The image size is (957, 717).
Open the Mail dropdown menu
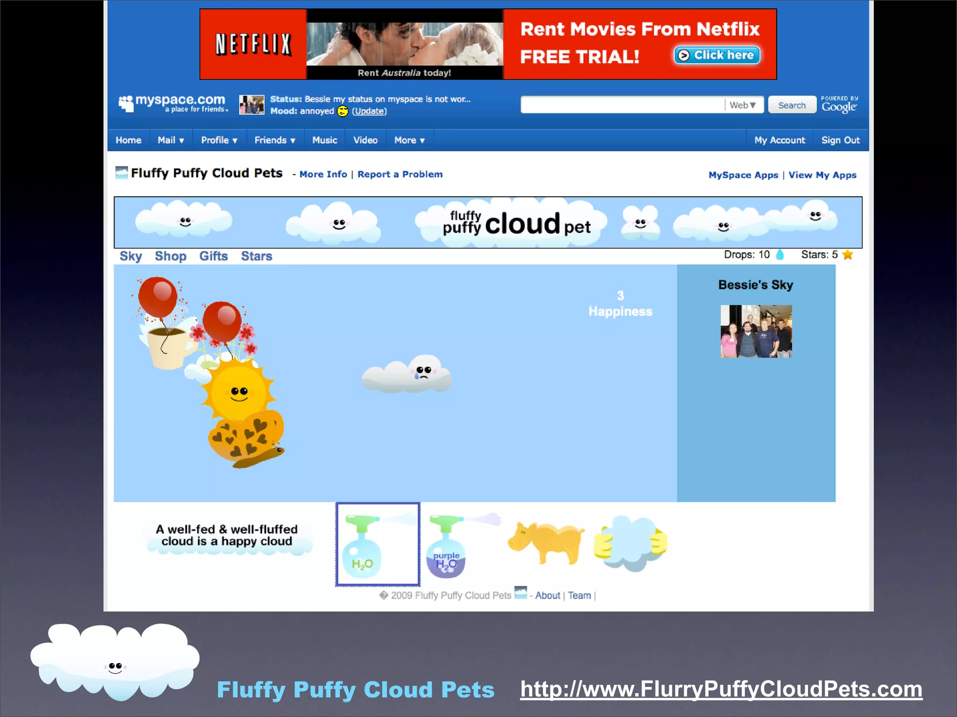pos(171,140)
